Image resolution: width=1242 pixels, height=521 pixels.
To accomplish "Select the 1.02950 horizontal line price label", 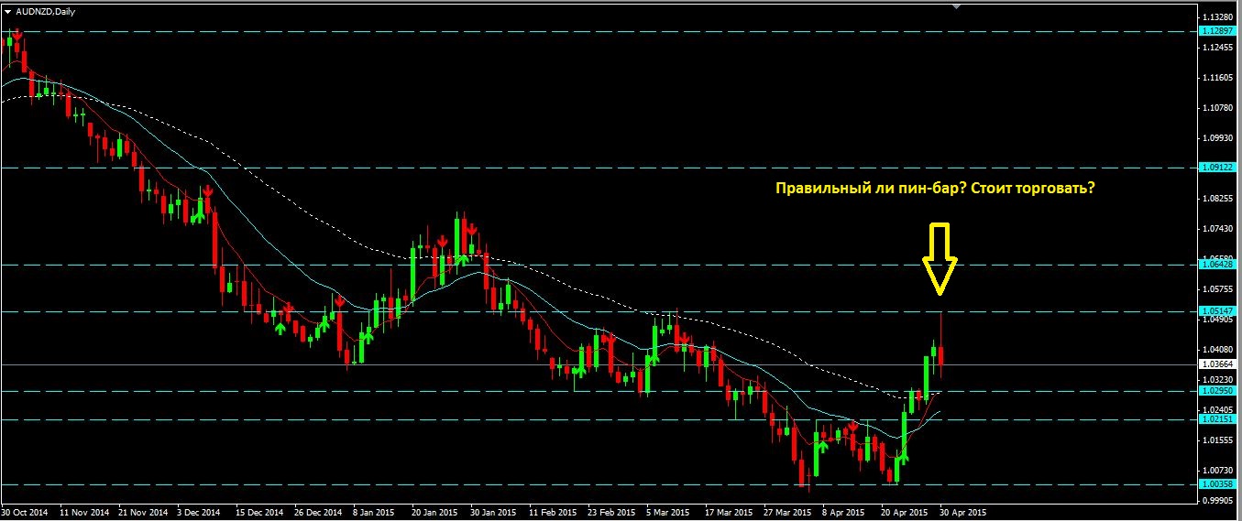I will [1218, 390].
